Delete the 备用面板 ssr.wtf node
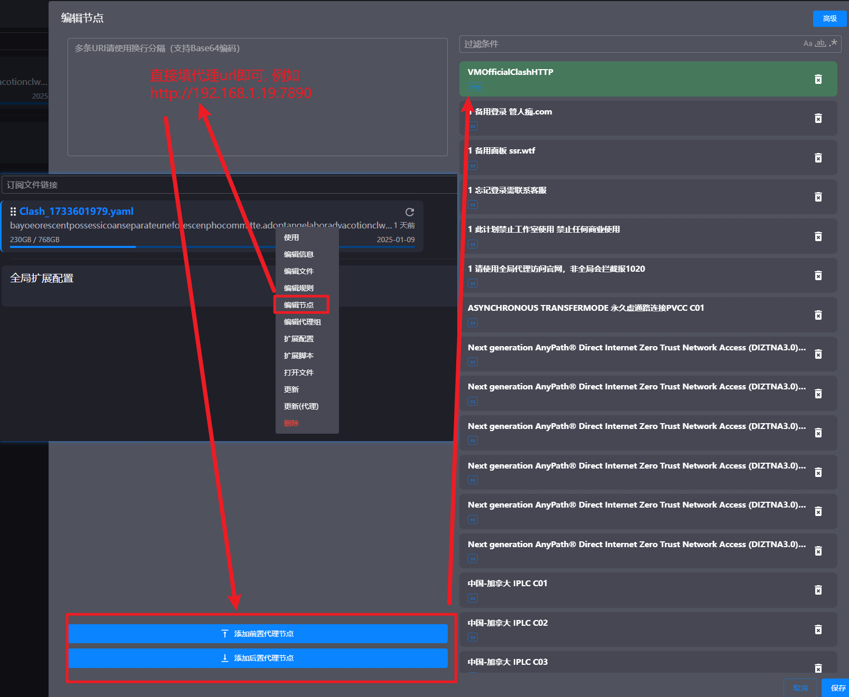Image resolution: width=849 pixels, height=697 pixels. (x=818, y=158)
